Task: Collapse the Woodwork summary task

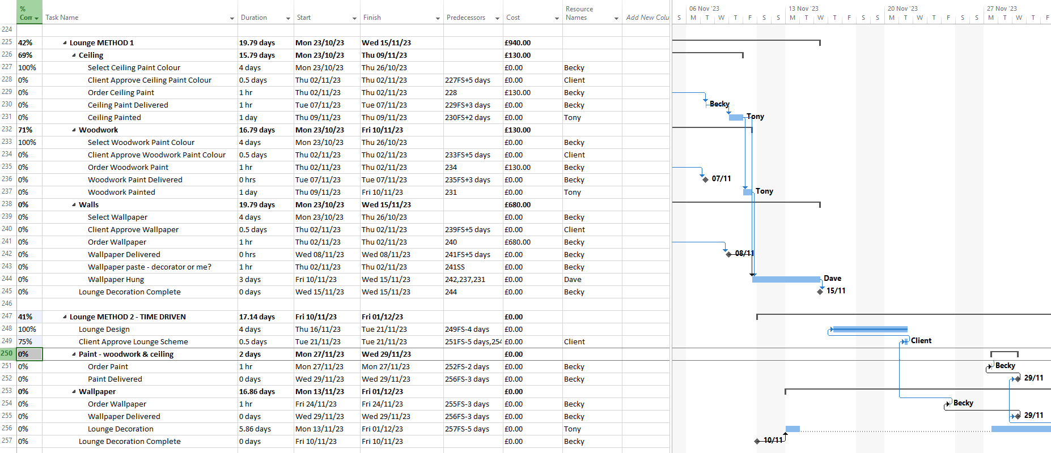Action: pos(74,130)
